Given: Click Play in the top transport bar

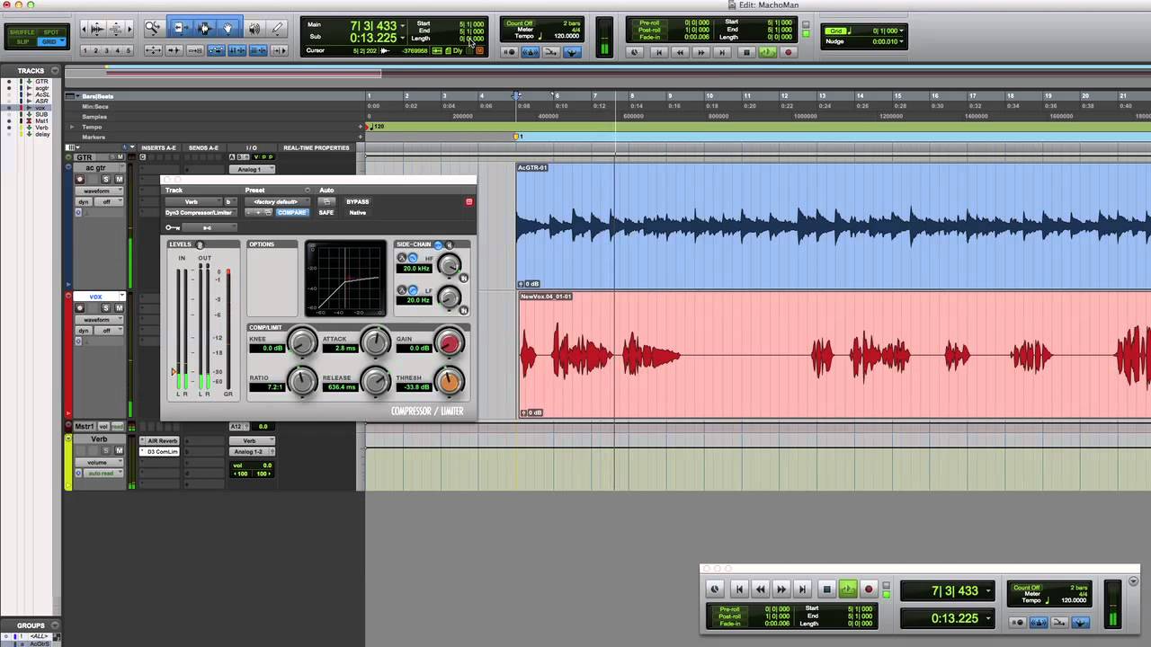Looking at the screenshot, I should 767,52.
